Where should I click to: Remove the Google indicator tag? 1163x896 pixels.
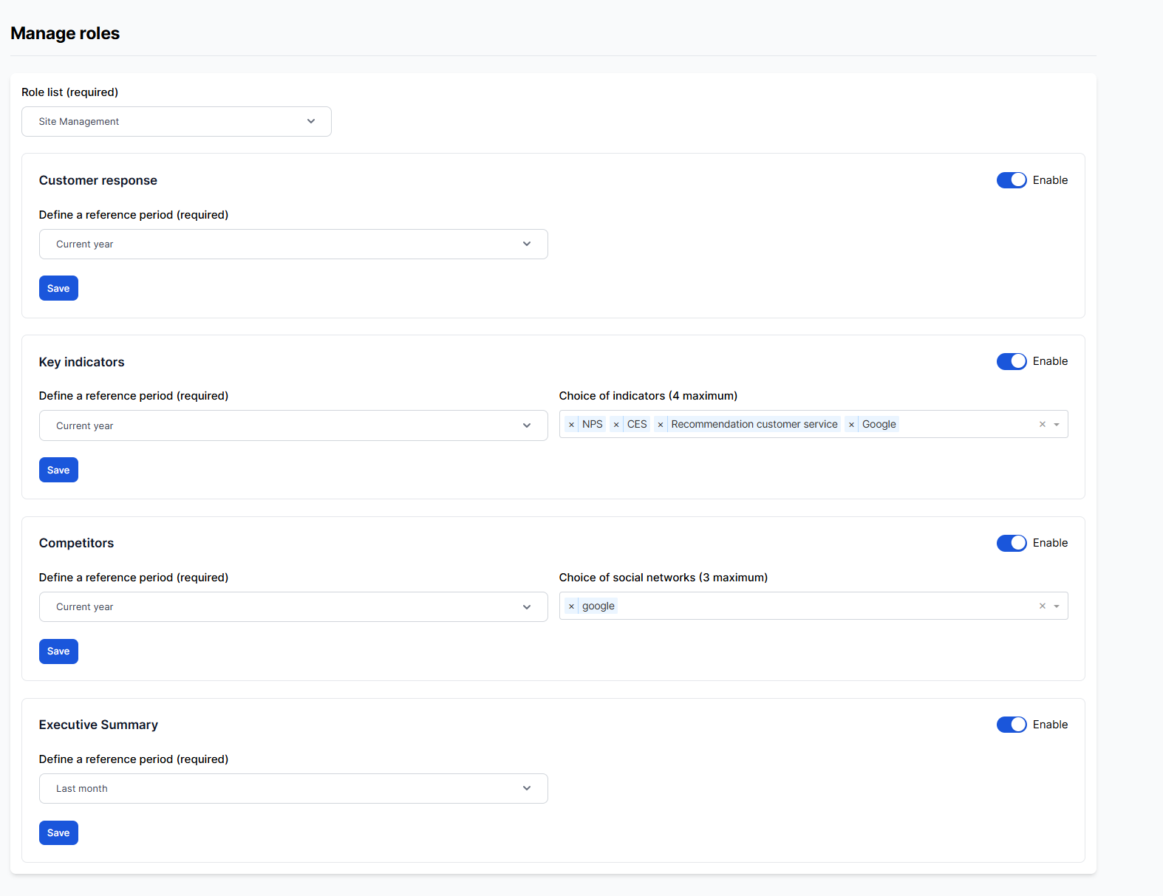click(x=851, y=425)
